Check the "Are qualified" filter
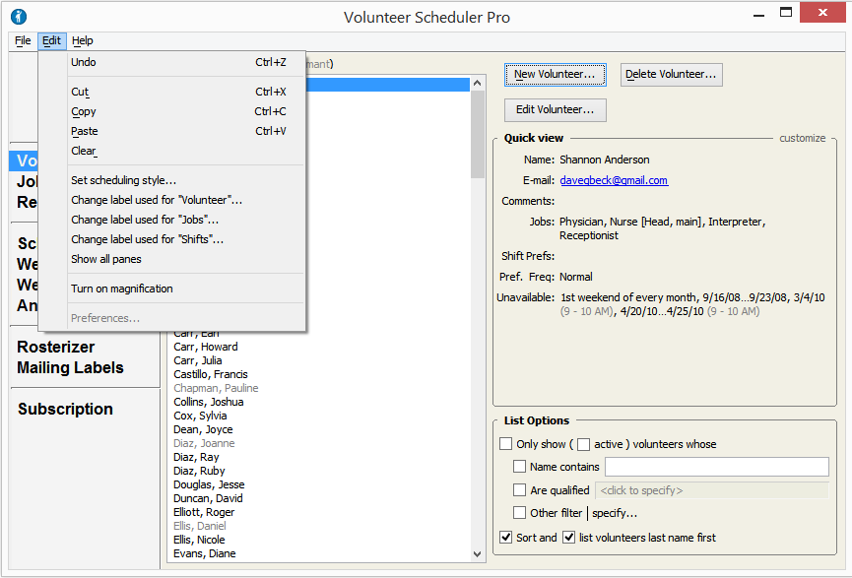This screenshot has height=578, width=852. (x=520, y=489)
